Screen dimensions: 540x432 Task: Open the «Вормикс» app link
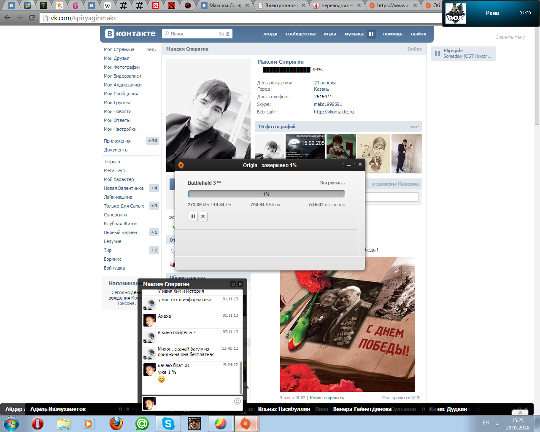(113, 259)
